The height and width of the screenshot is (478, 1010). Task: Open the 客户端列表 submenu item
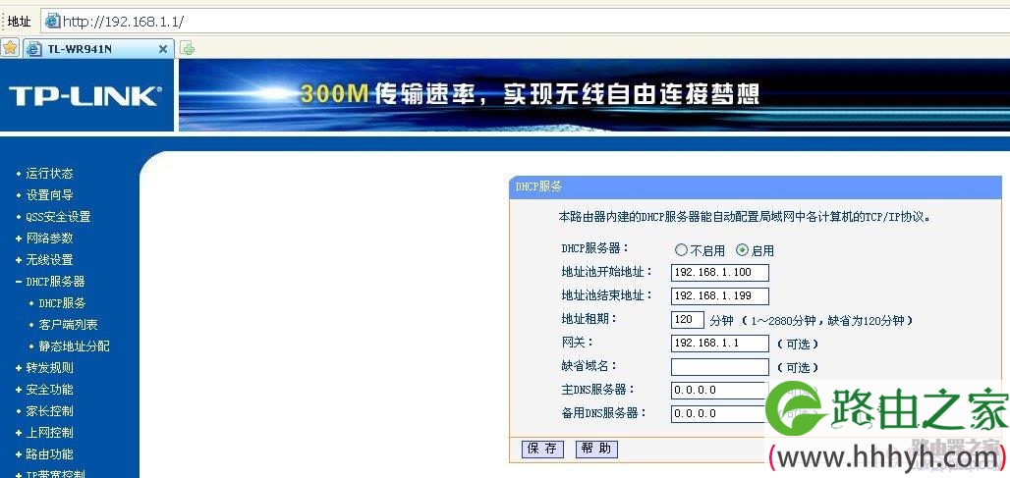[x=68, y=325]
